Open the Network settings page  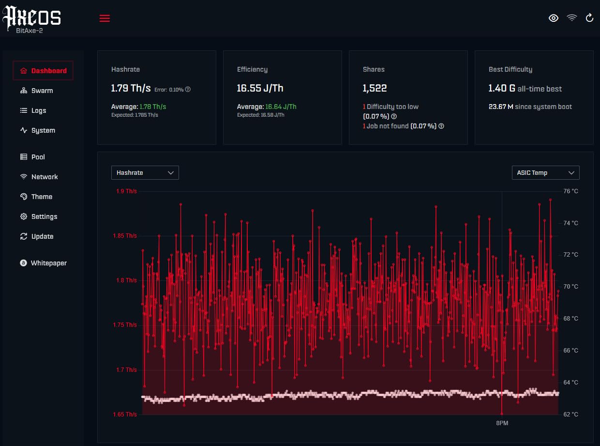[x=39, y=177]
